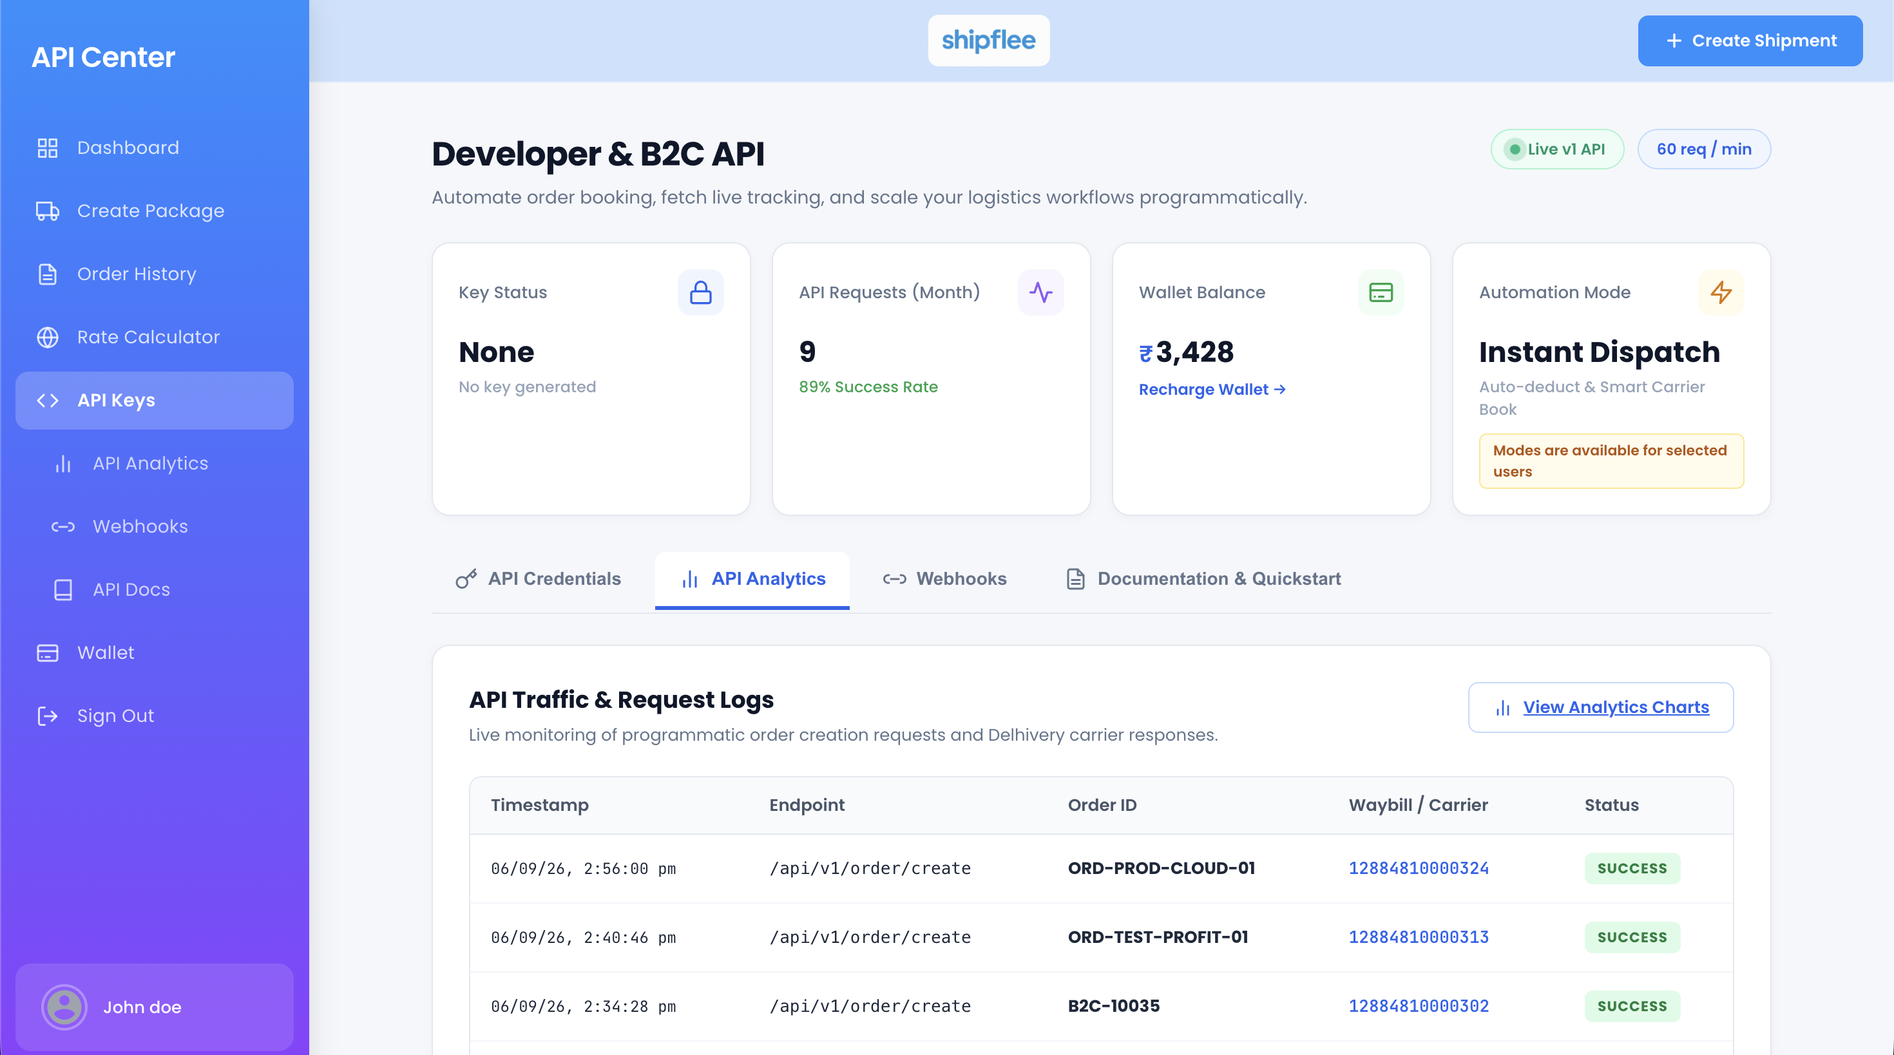Click the lightning bolt icon on Automation Mode card
The height and width of the screenshot is (1055, 1894).
[1721, 292]
